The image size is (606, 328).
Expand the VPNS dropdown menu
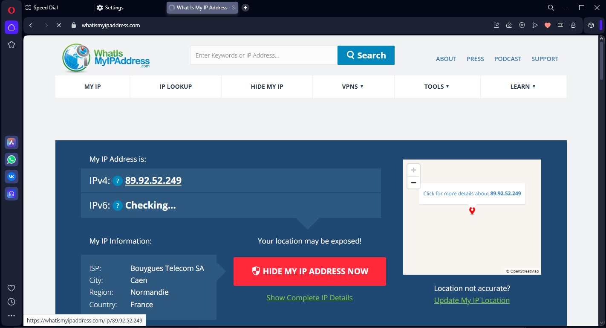353,87
